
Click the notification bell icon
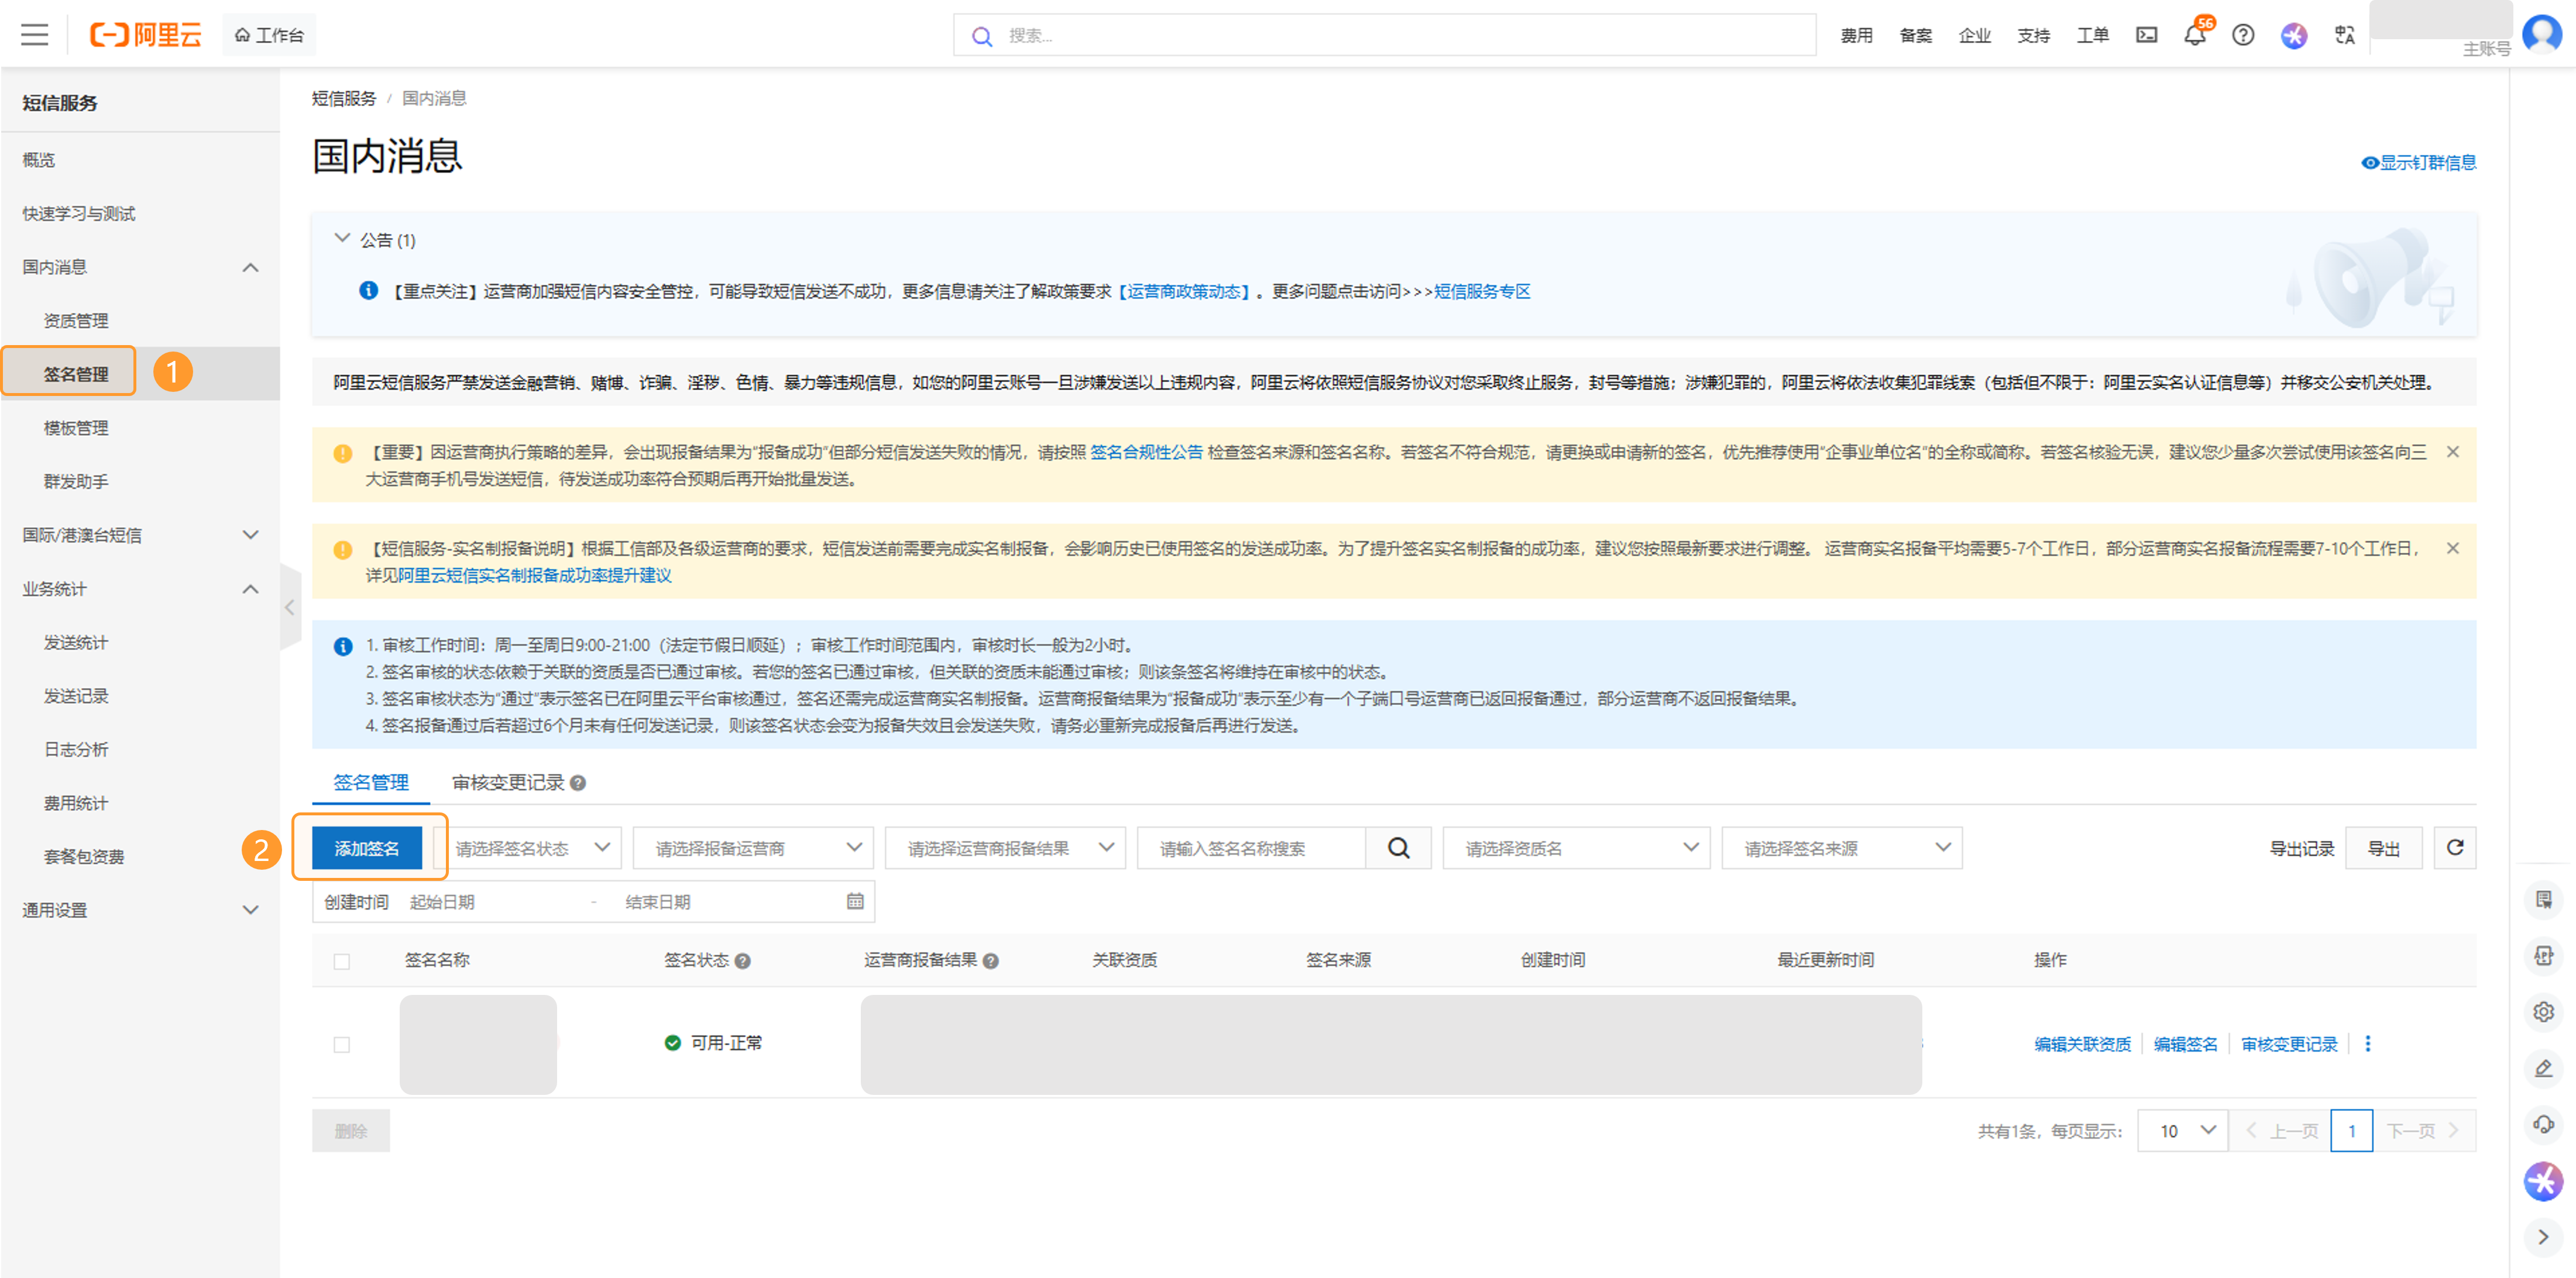coord(2194,36)
